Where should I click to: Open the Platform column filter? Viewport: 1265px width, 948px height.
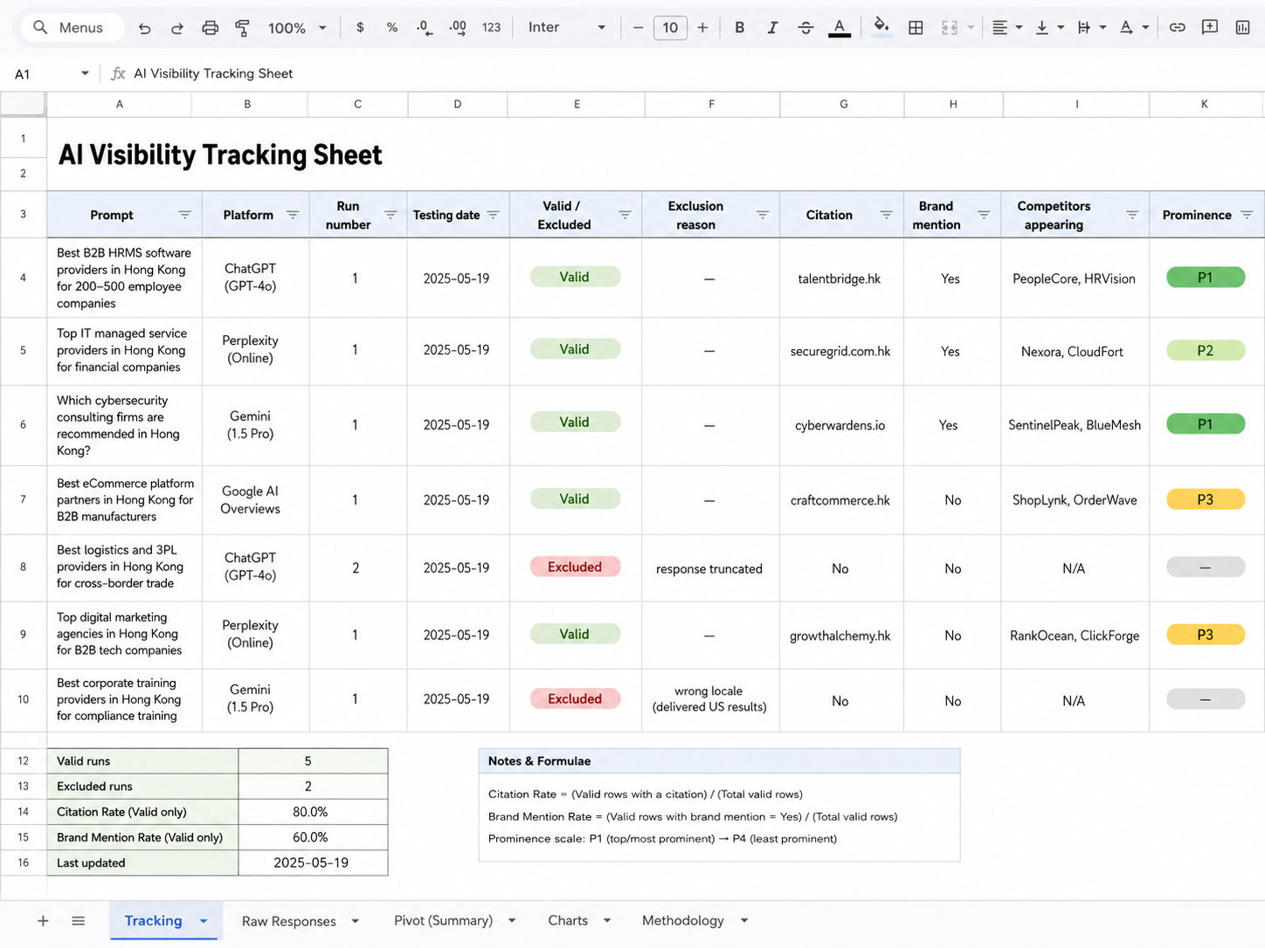tap(293, 215)
